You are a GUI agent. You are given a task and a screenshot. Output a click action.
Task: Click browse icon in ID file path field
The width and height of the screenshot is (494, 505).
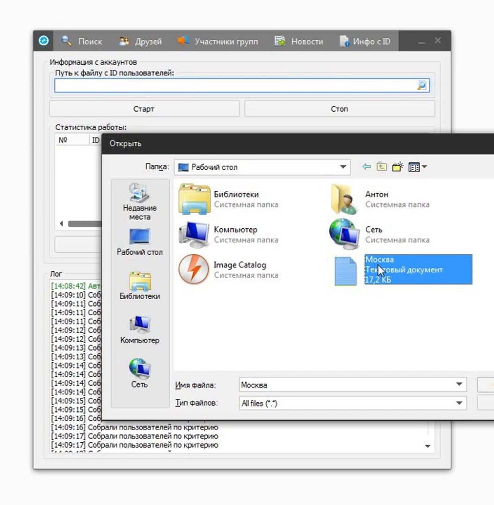click(422, 86)
